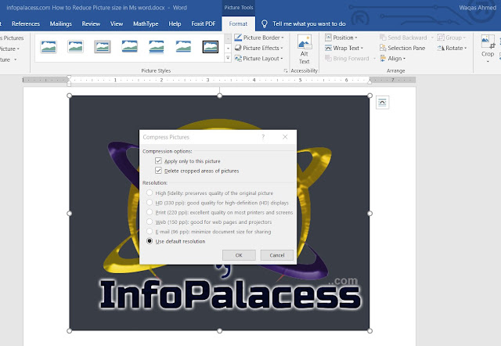Apply the first picture style thumbnail
This screenshot has width=501, height=346.
coord(49,47)
